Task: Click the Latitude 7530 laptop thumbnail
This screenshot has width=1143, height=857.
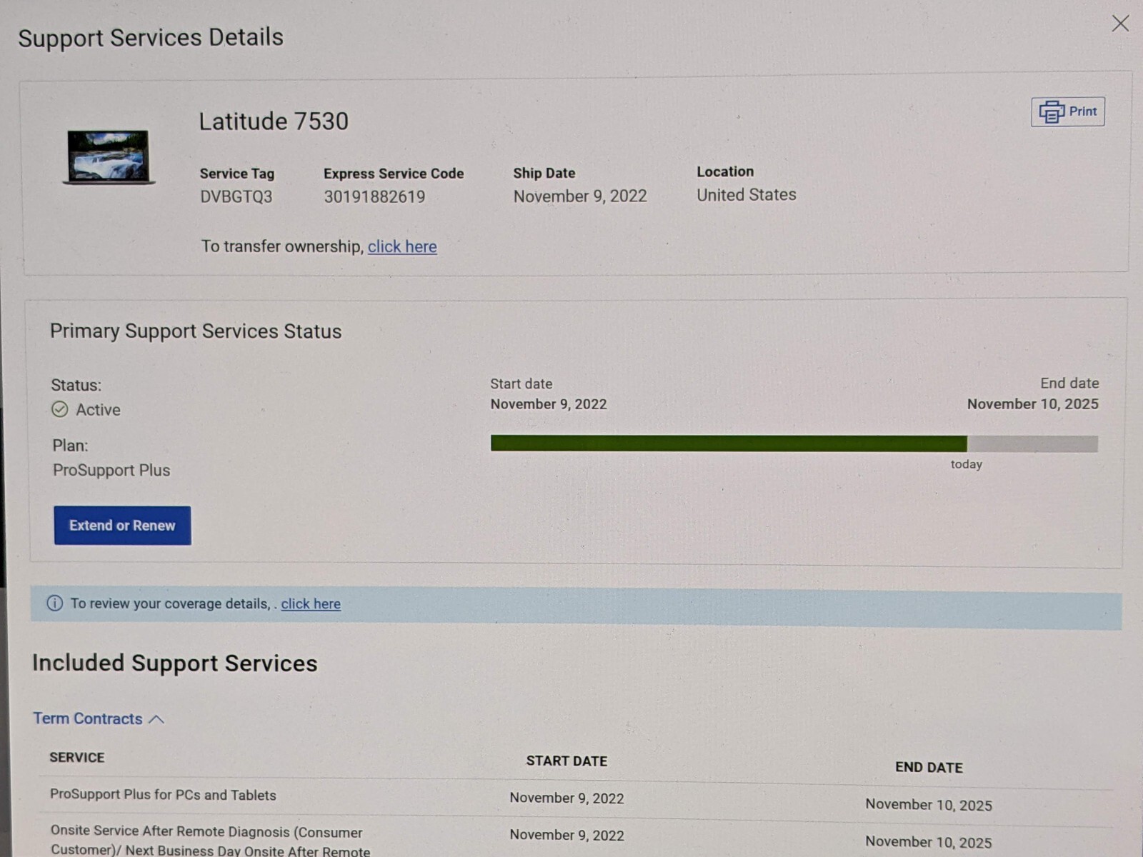Action: pos(109,157)
